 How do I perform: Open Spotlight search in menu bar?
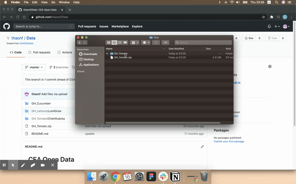point(276,2)
